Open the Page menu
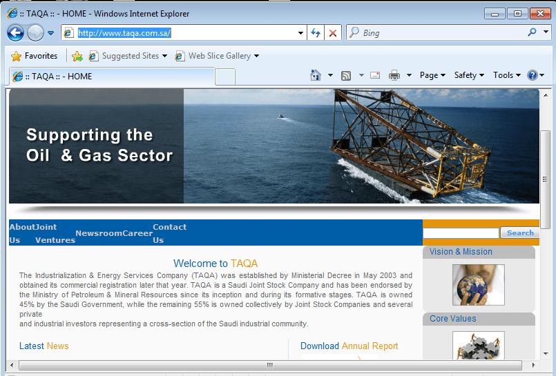 coord(432,75)
